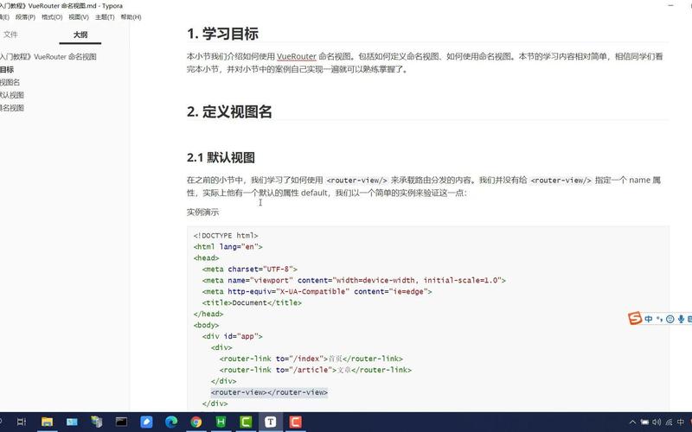The image size is (692, 432).
Task: Jump to the 视图名 outline entry
Action: coord(10,82)
